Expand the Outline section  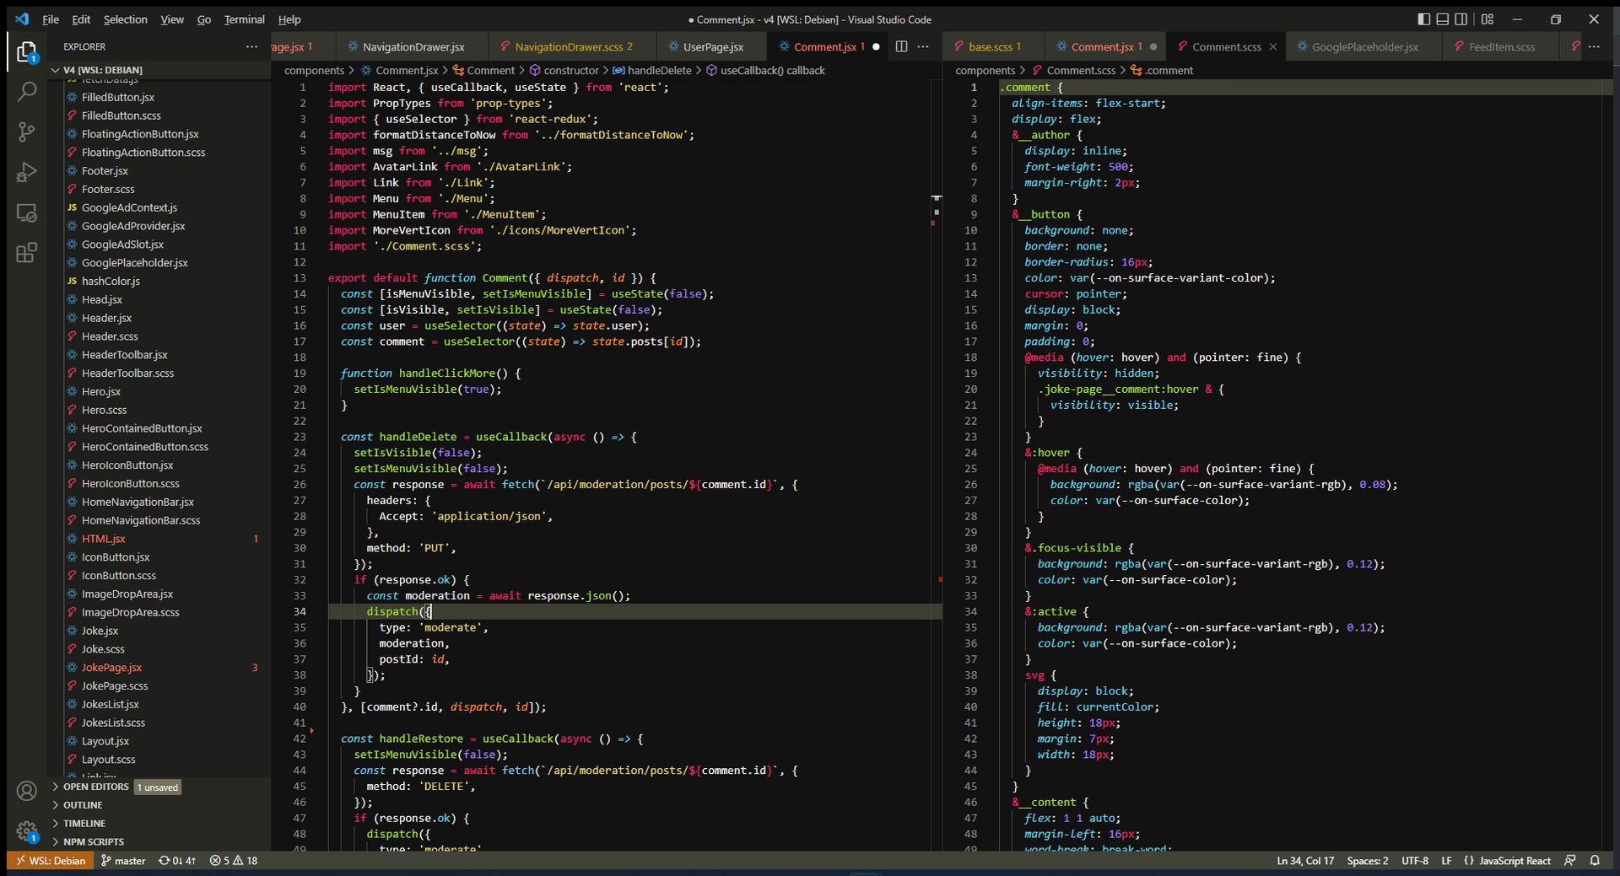point(83,805)
